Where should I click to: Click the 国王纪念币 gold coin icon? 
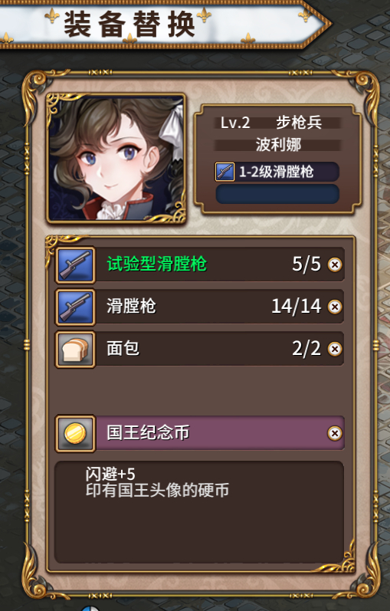(x=75, y=434)
